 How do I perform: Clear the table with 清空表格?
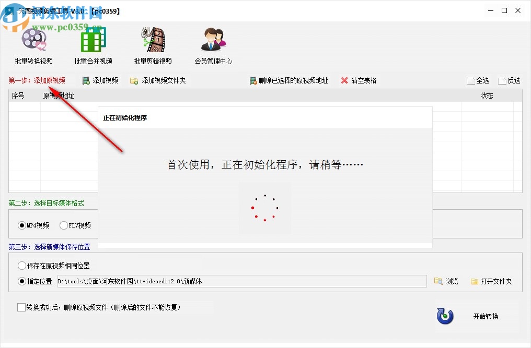tap(359, 80)
